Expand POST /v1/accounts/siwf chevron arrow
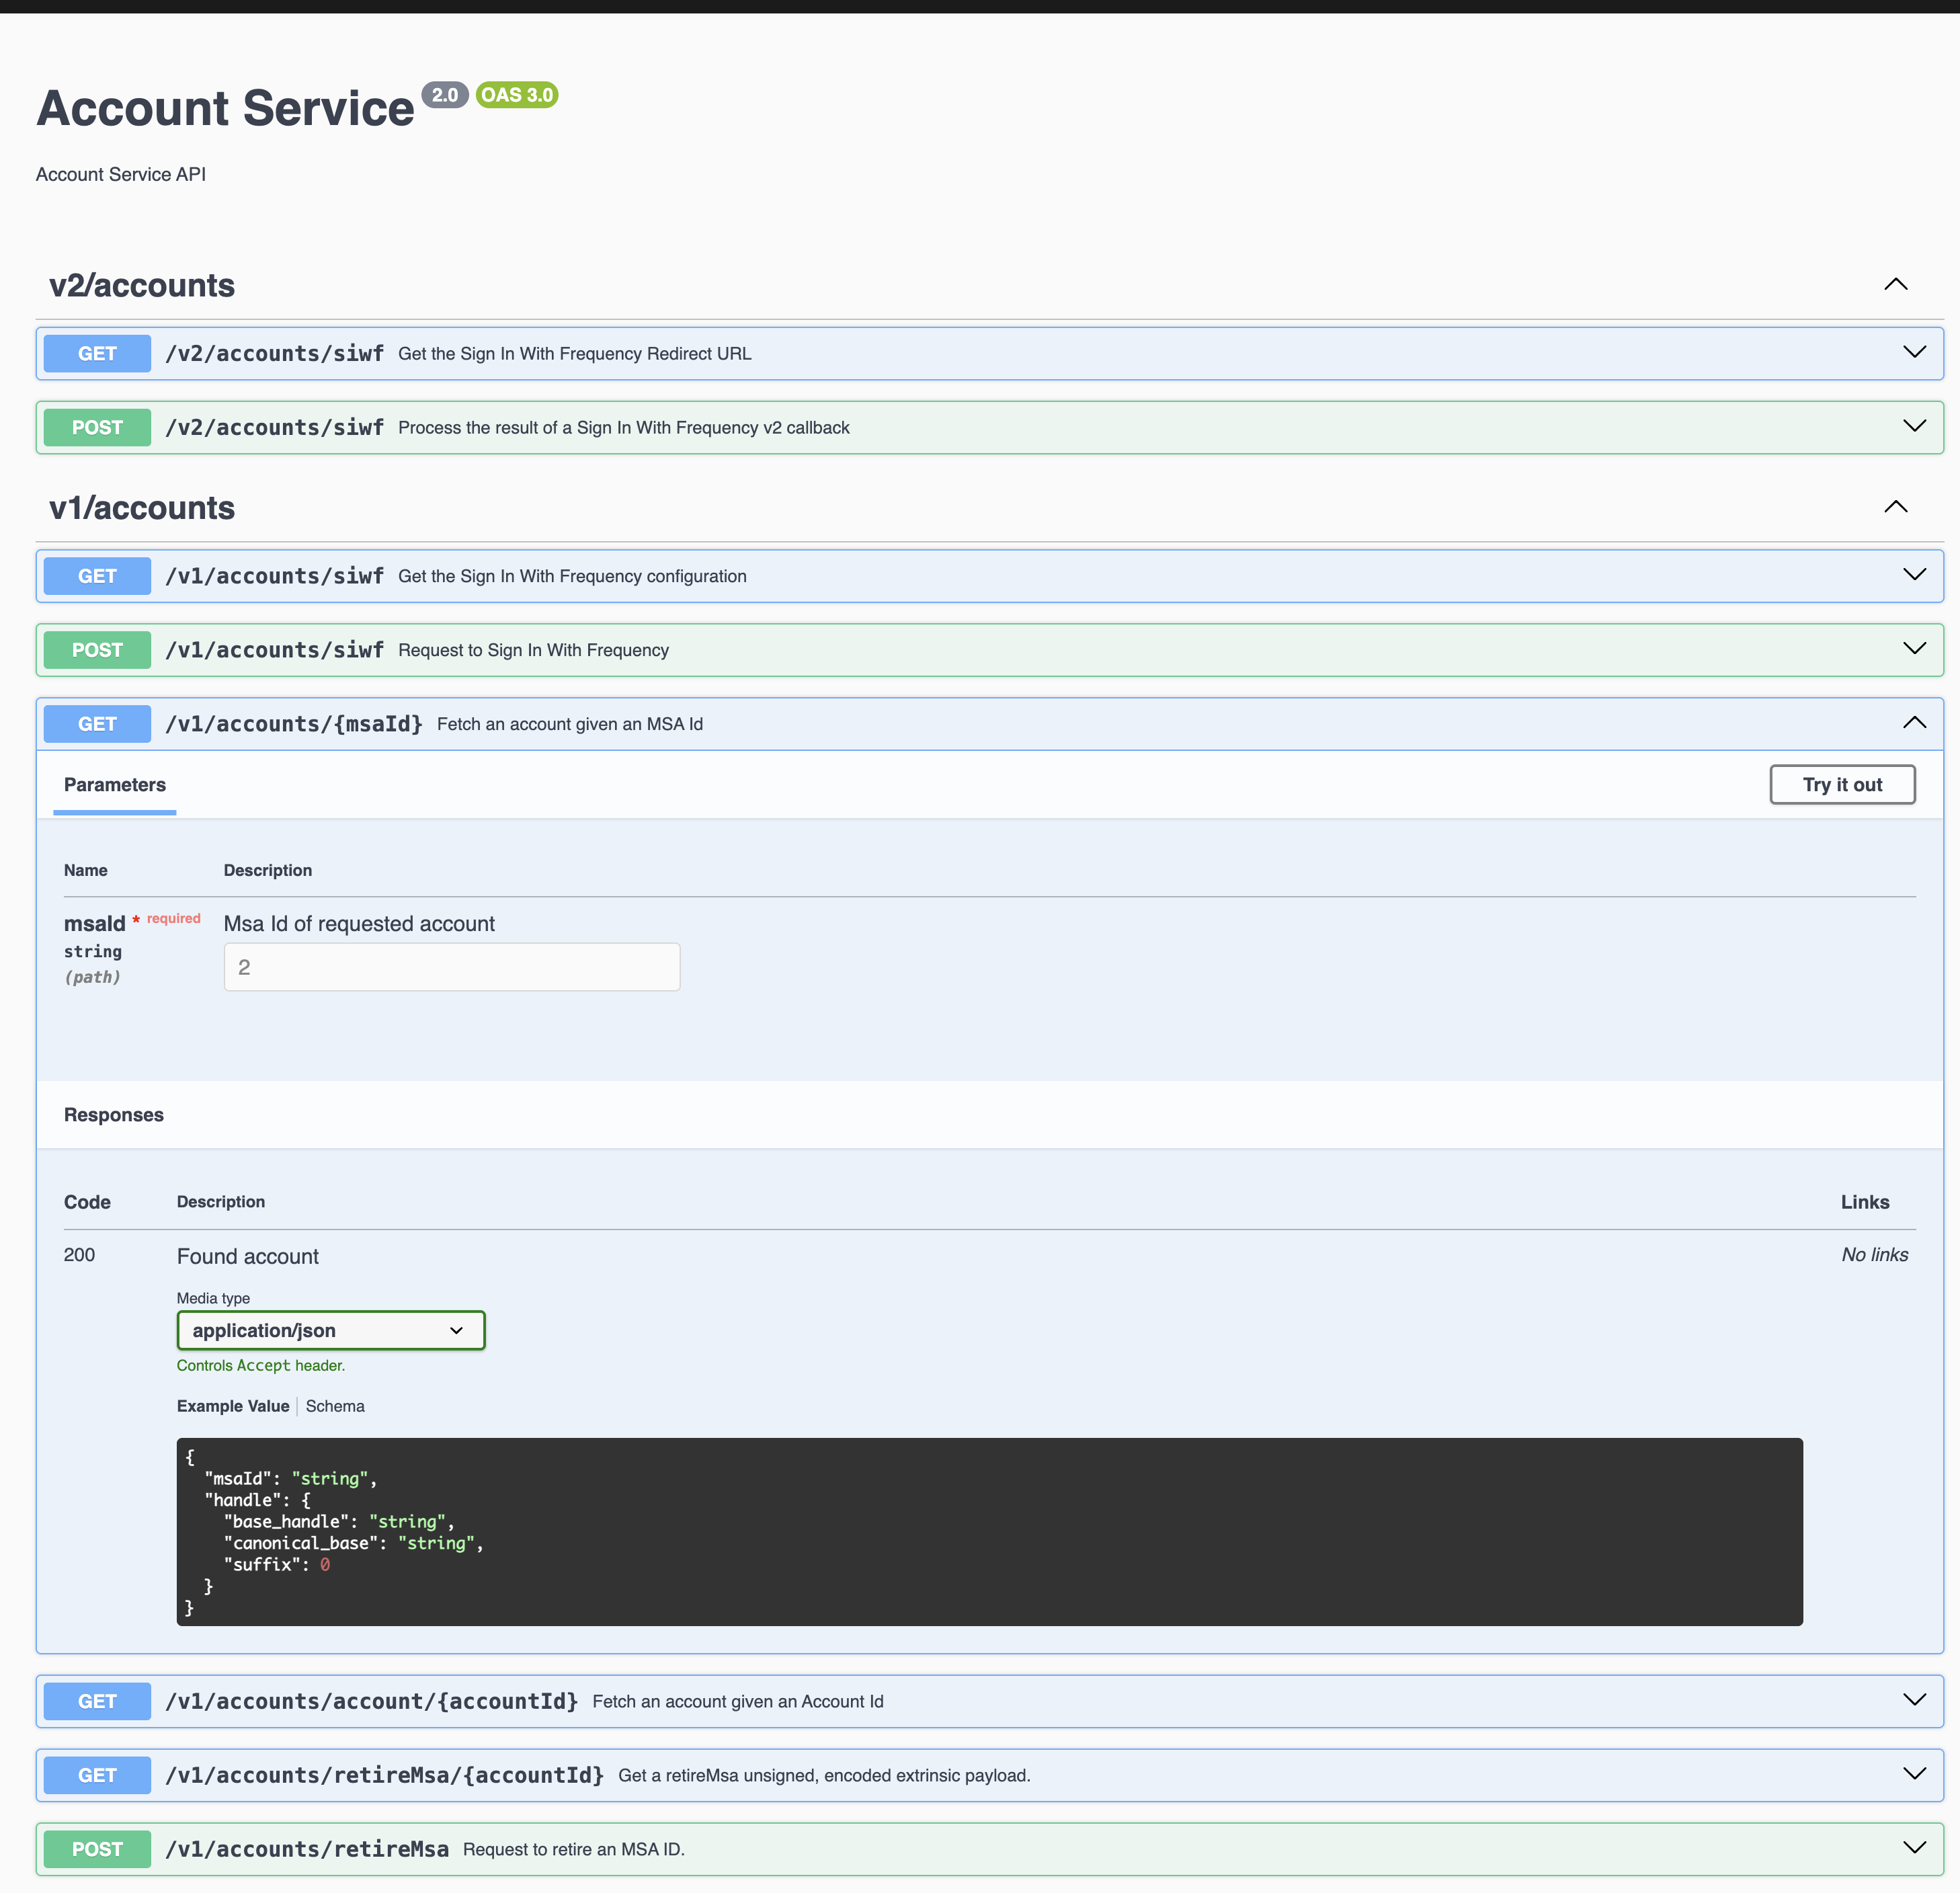This screenshot has height=1893, width=1960. coord(1914,649)
